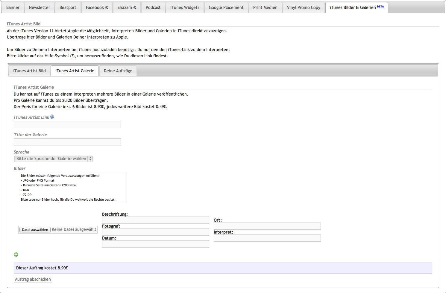Select the Banner tab
The image size is (446, 293).
(13, 7)
